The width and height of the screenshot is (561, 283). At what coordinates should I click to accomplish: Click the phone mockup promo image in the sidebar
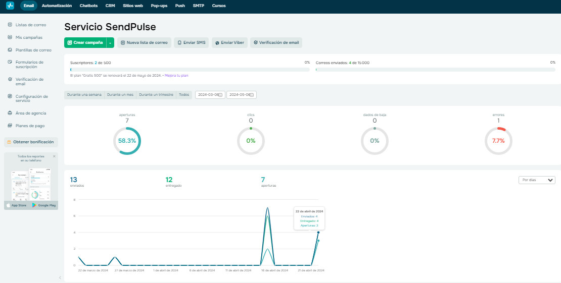31,184
